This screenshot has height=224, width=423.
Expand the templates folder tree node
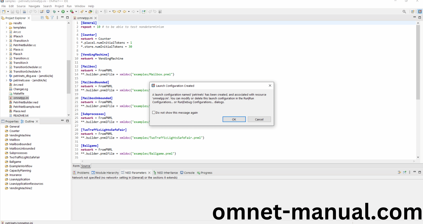coord(7,28)
